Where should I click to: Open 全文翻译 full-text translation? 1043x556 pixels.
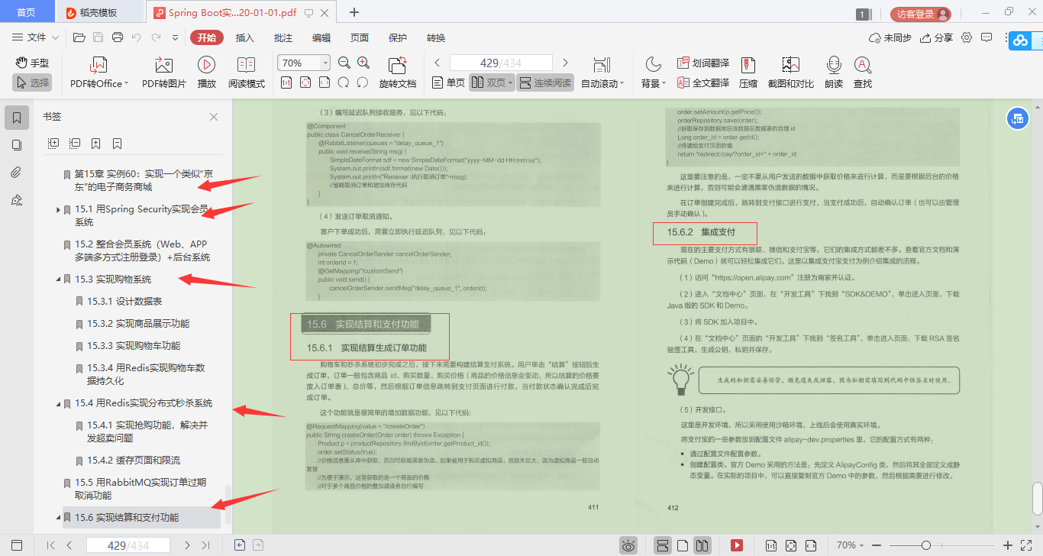click(x=703, y=82)
